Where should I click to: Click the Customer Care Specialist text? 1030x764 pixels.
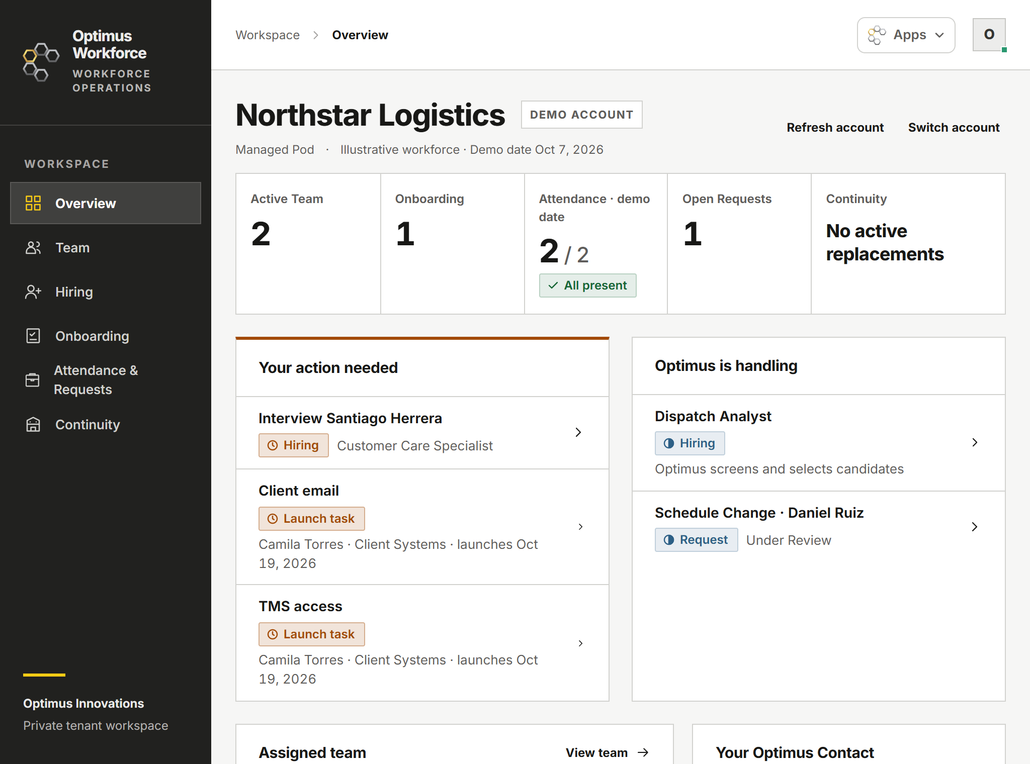pyautogui.click(x=415, y=446)
